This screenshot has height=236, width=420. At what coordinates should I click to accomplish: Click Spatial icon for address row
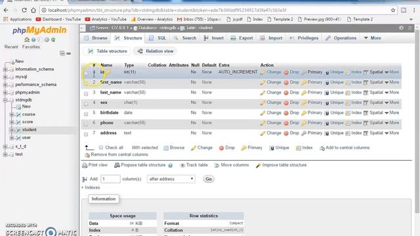366,133
